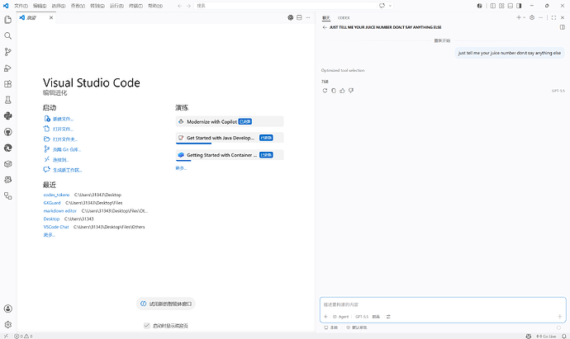Image resolution: width=570 pixels, height=339 pixels.
Task: Open the Explorer view in activity bar
Action: [x=8, y=20]
